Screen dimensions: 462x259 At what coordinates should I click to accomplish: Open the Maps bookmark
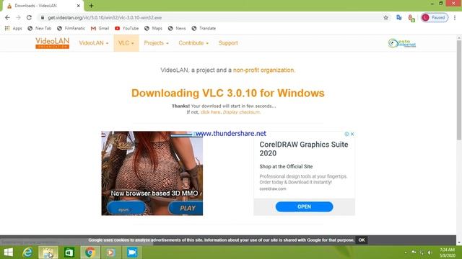tap(153, 28)
